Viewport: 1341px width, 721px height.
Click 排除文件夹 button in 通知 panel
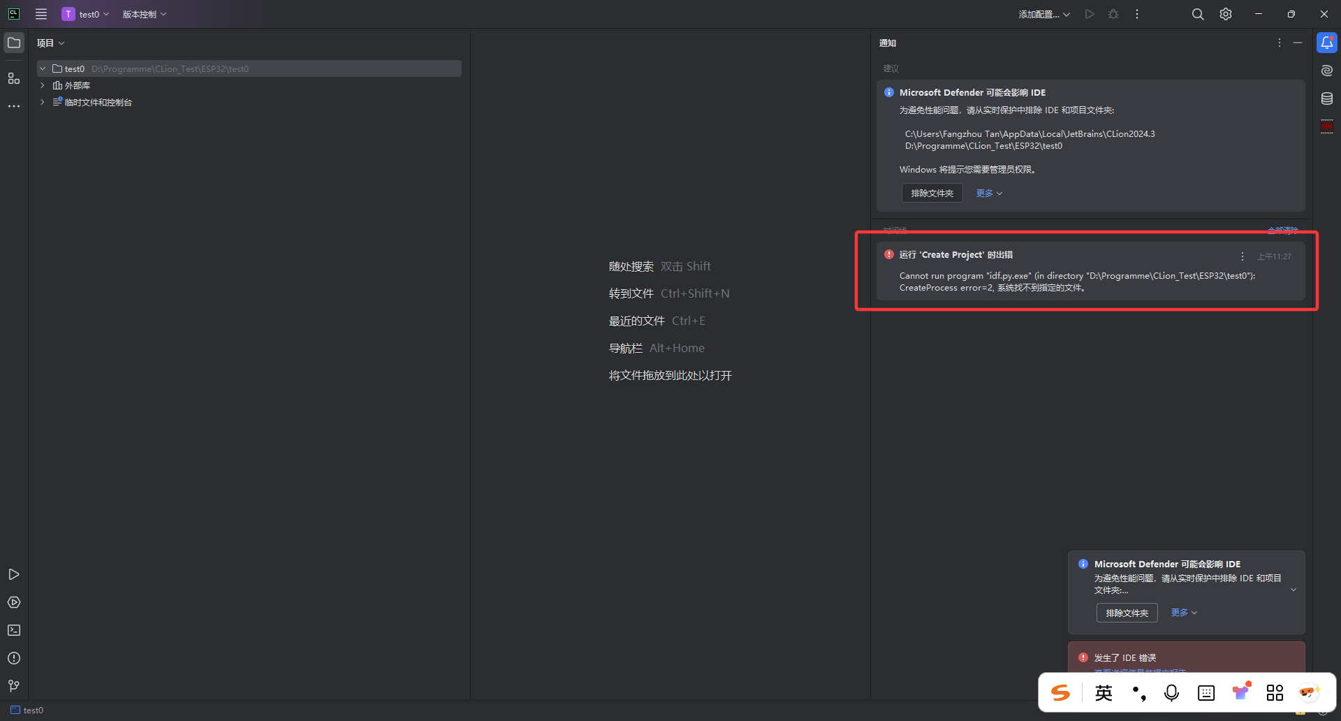point(932,193)
